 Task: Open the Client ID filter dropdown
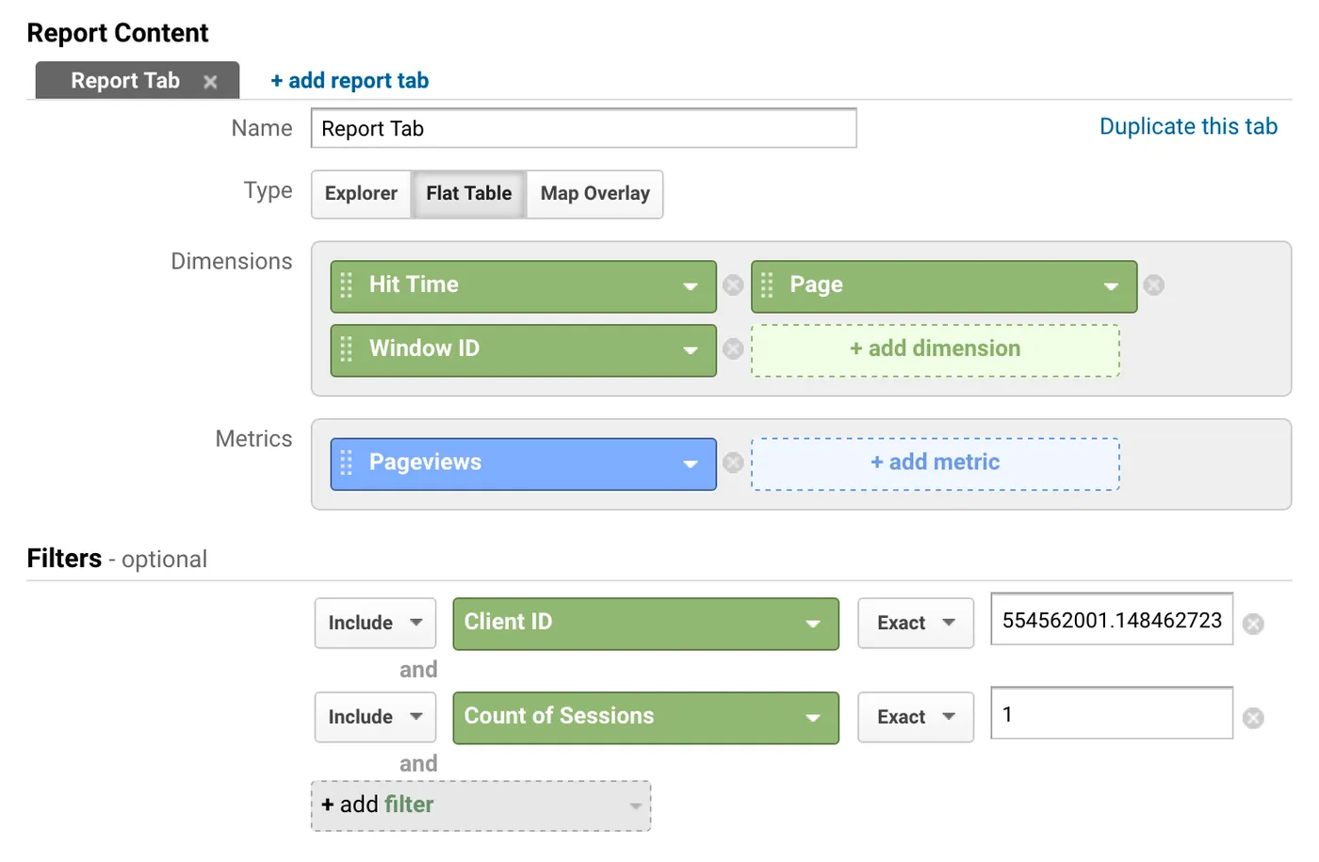(x=645, y=624)
